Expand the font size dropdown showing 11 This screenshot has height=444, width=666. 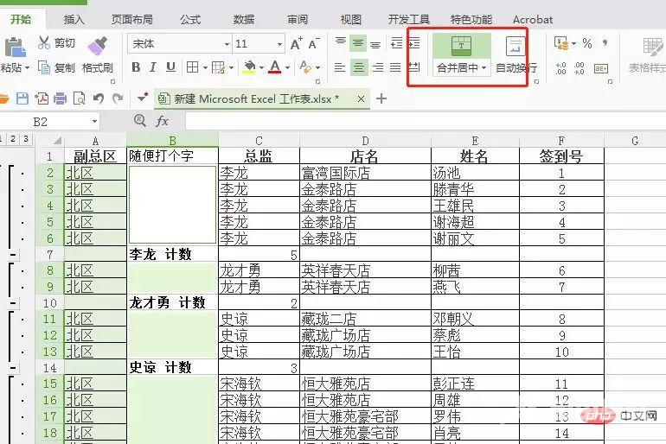tap(280, 43)
